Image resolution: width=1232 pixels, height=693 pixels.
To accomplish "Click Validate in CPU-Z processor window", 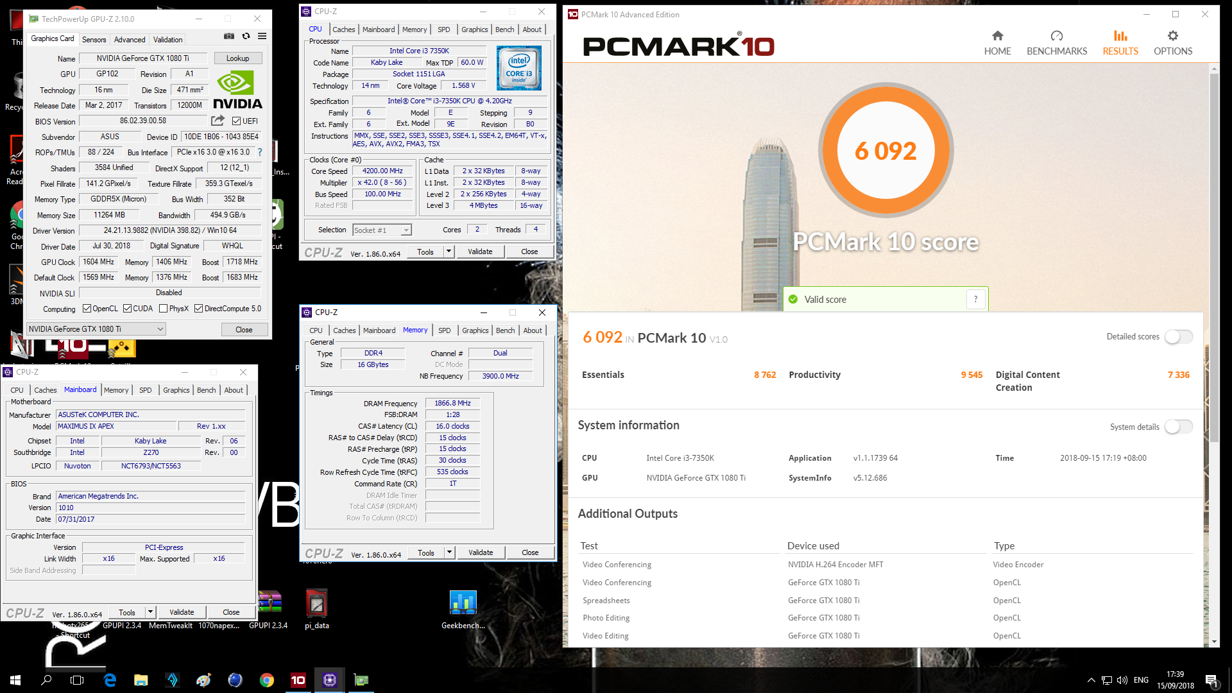I will pos(480,252).
